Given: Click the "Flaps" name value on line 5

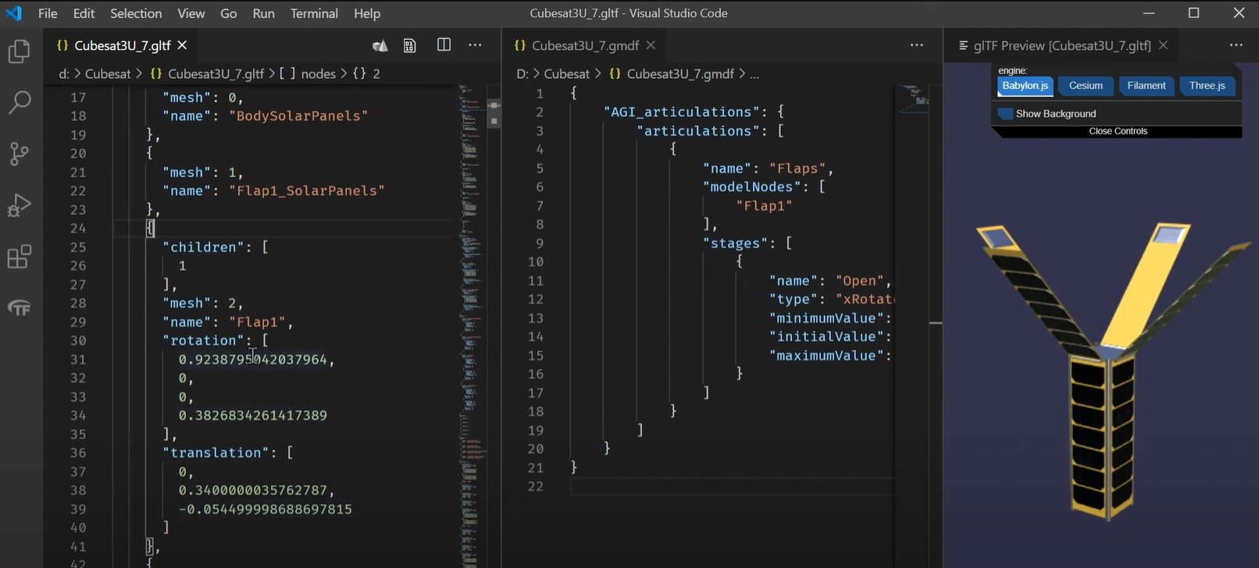Looking at the screenshot, I should pos(797,168).
